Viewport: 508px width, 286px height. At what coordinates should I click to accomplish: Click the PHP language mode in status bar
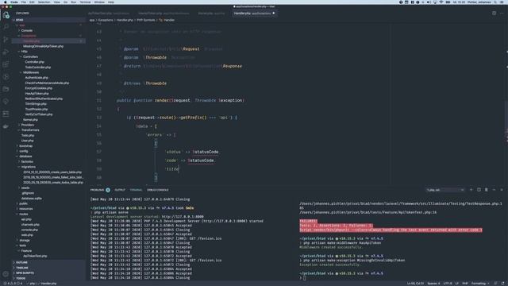pos(465,284)
